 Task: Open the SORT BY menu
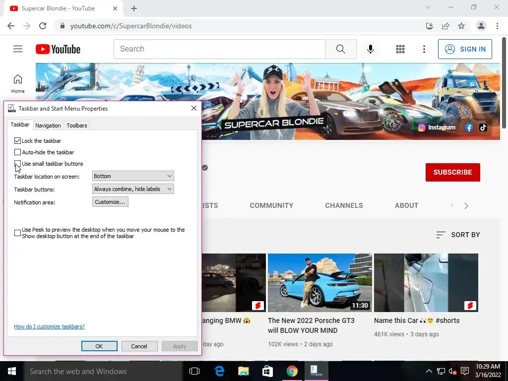click(x=458, y=235)
